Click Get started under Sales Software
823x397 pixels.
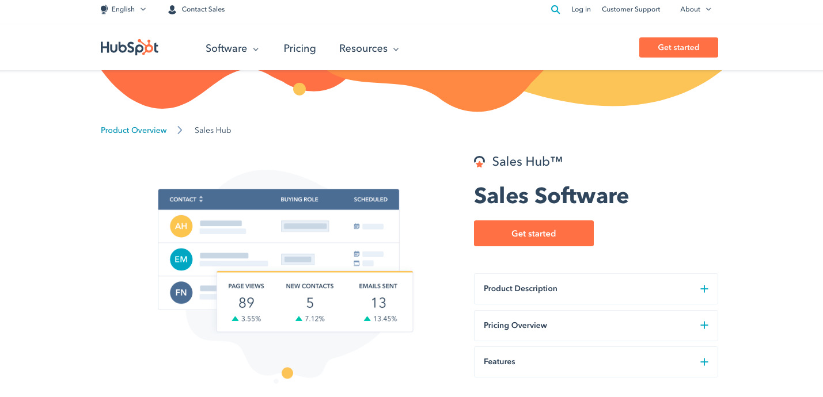pyautogui.click(x=533, y=233)
